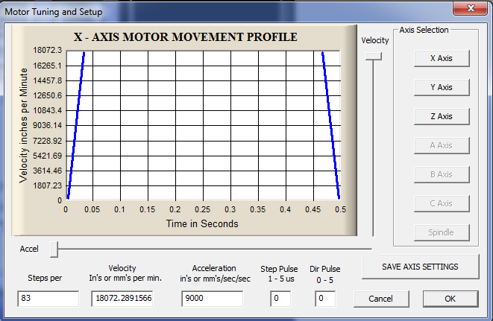Click the chart title X - AXIS MOTOR MOVEMENT PROFILE
The width and height of the screenshot is (493, 321).
click(x=186, y=37)
